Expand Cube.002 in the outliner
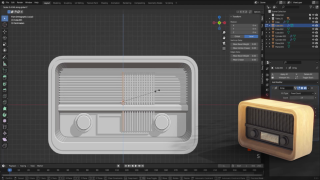 (269, 29)
